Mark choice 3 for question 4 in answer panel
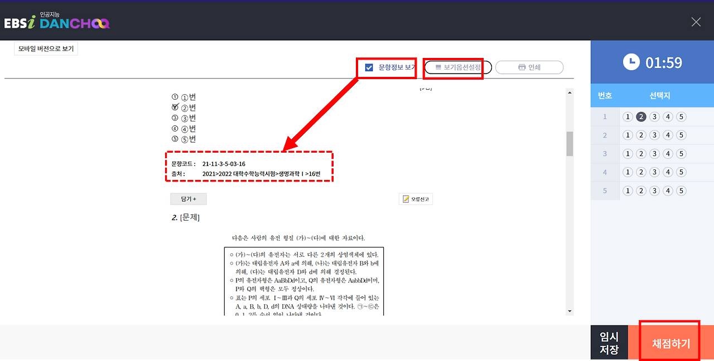This screenshot has height=361, width=714. 654,172
